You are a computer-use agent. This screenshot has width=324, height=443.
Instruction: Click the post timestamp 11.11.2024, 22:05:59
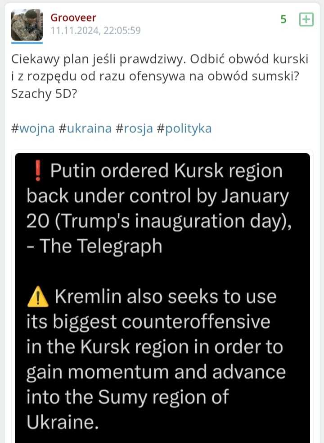[x=95, y=31]
